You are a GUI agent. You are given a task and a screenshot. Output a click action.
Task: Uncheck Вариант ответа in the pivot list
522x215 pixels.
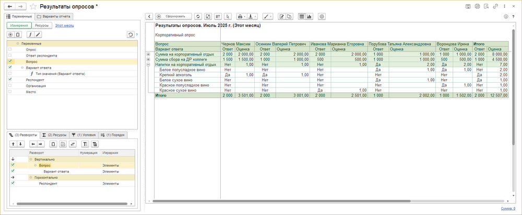pos(13,171)
